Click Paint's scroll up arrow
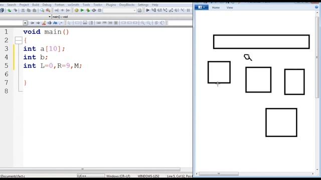The image size is (321, 180). point(317,13)
